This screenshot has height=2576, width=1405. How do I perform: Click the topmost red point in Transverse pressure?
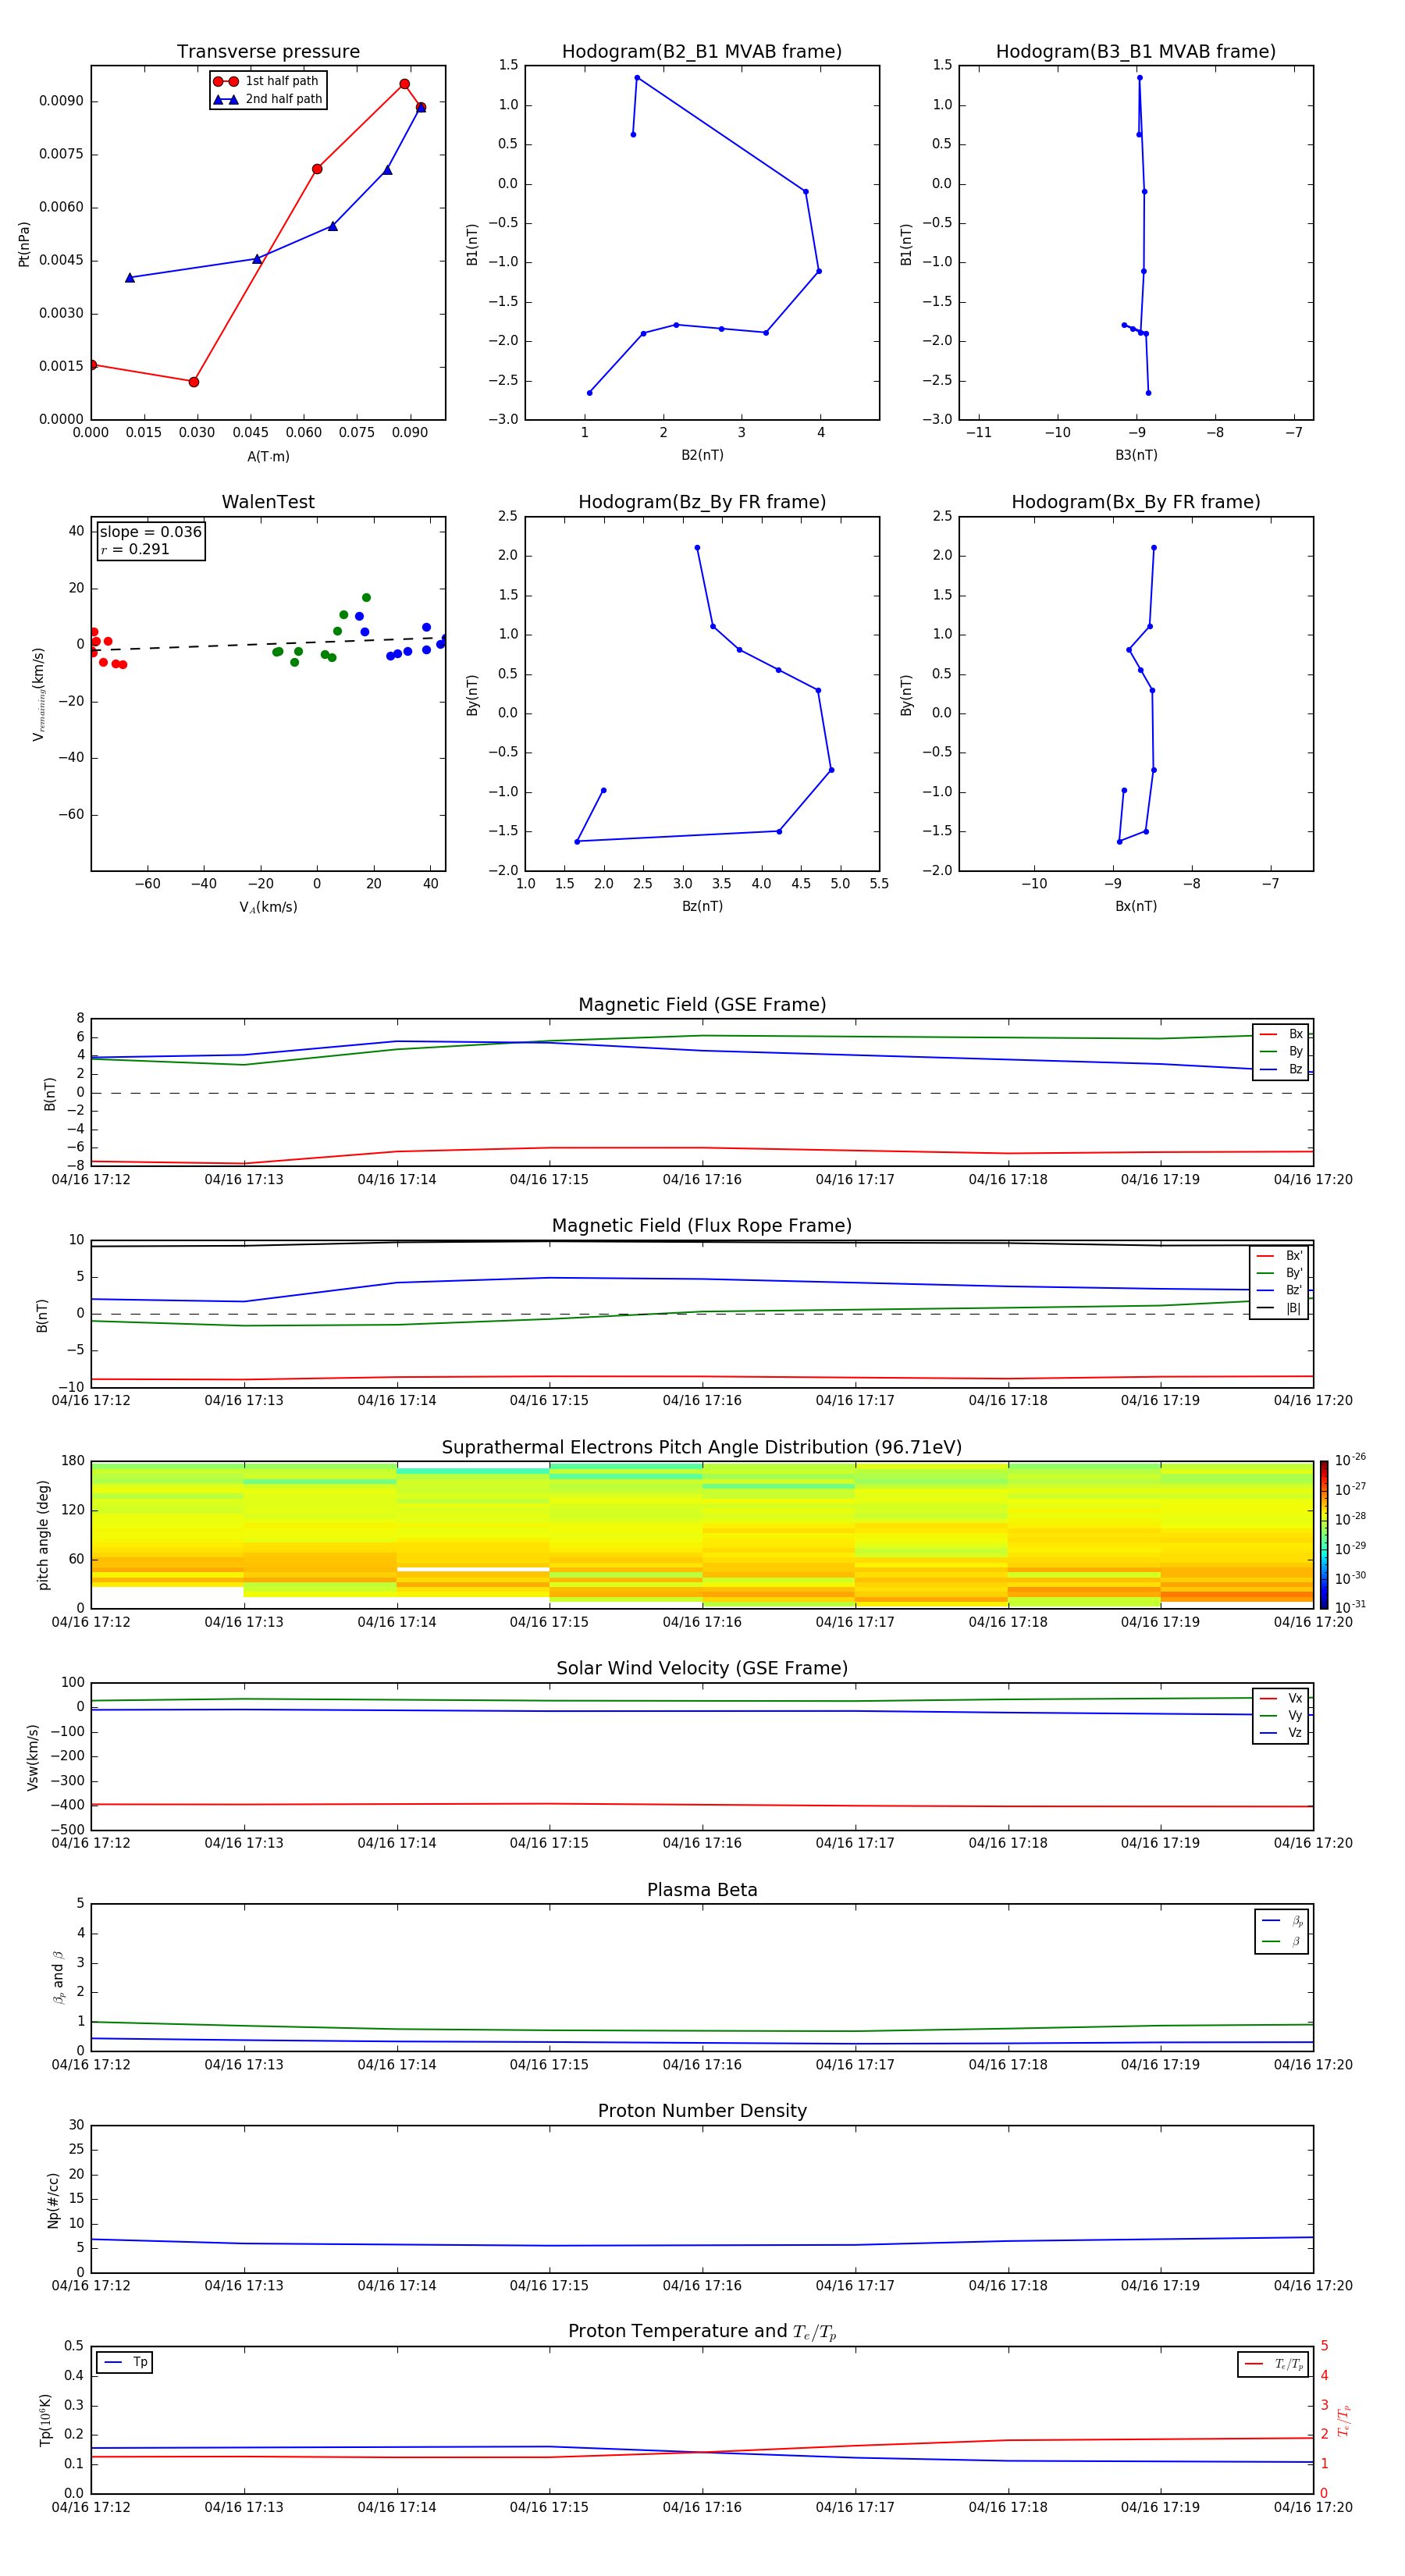[x=404, y=84]
